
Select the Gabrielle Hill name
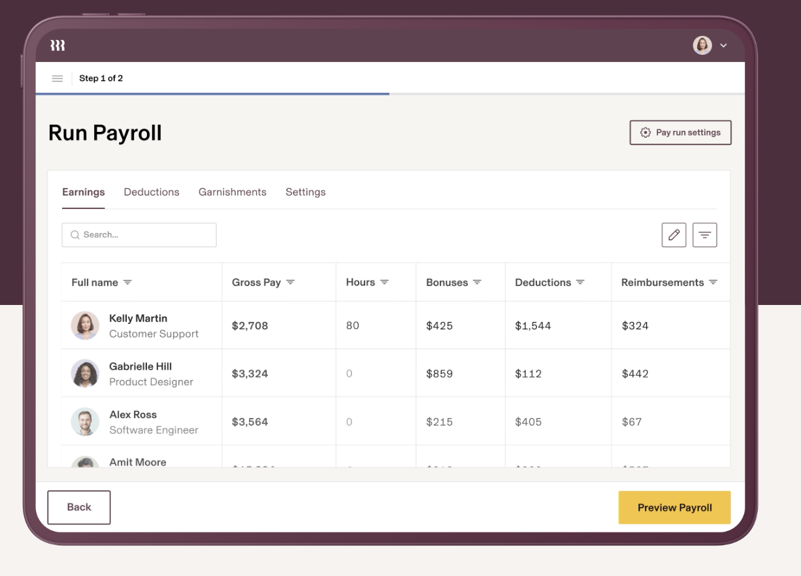tap(140, 366)
